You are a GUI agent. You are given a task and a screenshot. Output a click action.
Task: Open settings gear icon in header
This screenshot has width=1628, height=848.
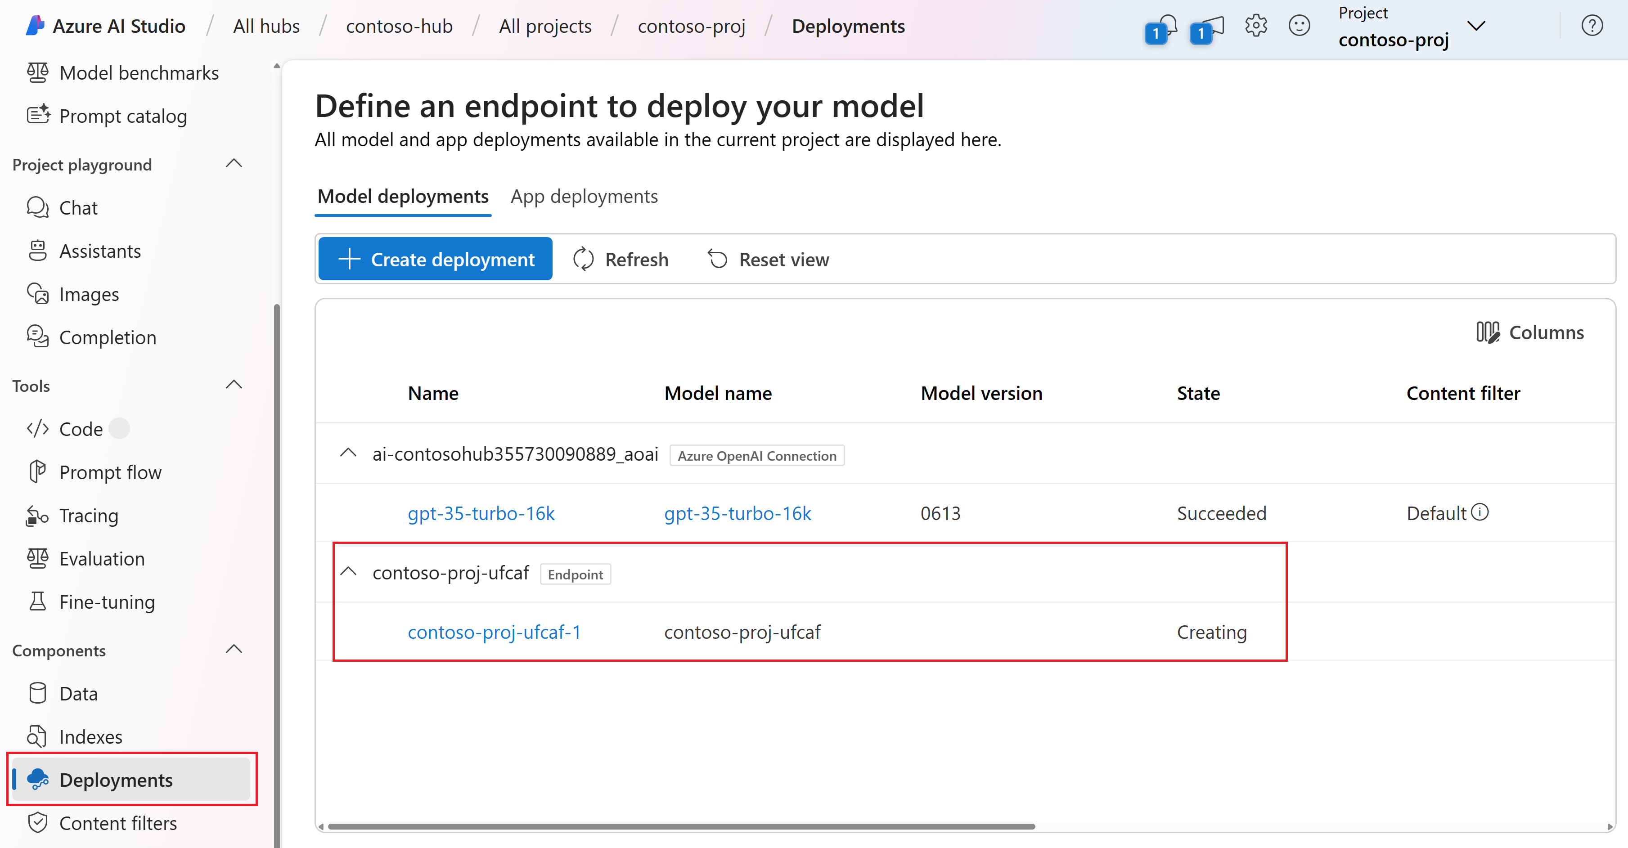tap(1256, 25)
